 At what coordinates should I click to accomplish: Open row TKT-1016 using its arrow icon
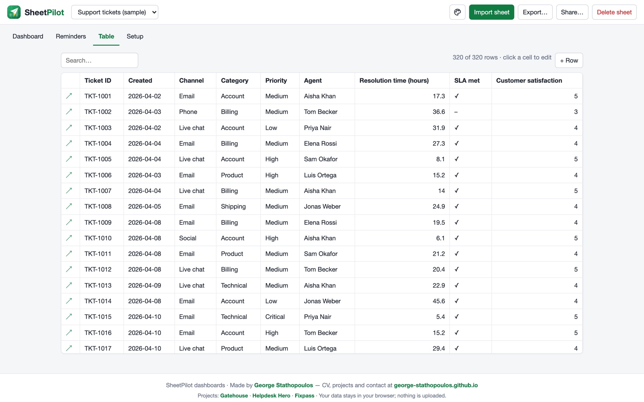click(x=69, y=333)
